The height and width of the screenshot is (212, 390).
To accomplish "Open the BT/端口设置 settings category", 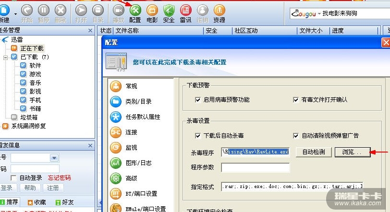I will click(141, 194).
